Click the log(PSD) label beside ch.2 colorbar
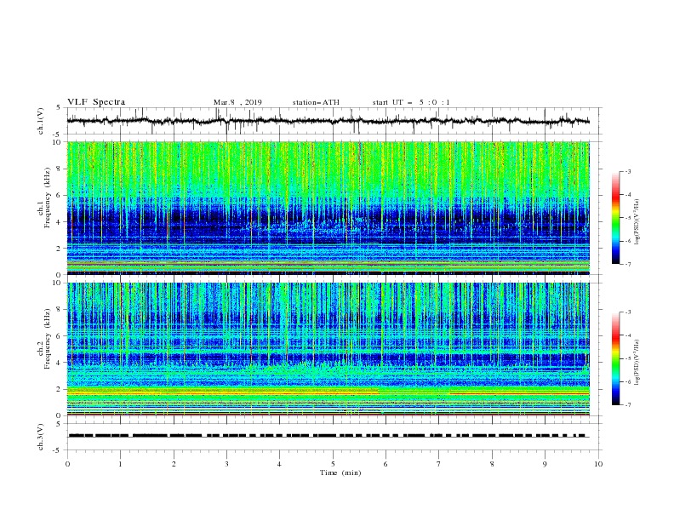The width and height of the screenshot is (674, 521). [x=637, y=363]
